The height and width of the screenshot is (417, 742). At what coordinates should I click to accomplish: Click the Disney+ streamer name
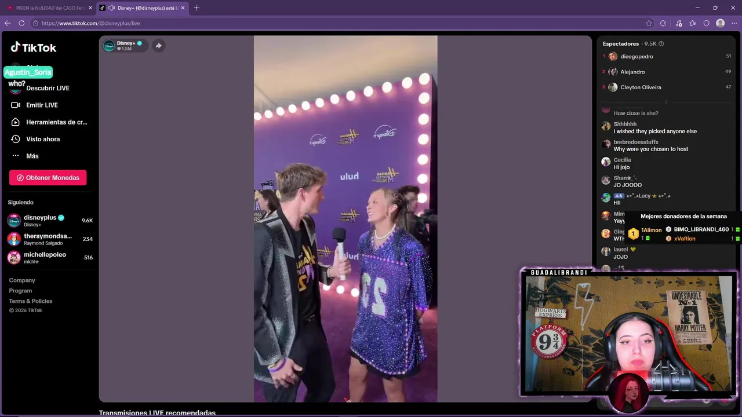click(126, 43)
